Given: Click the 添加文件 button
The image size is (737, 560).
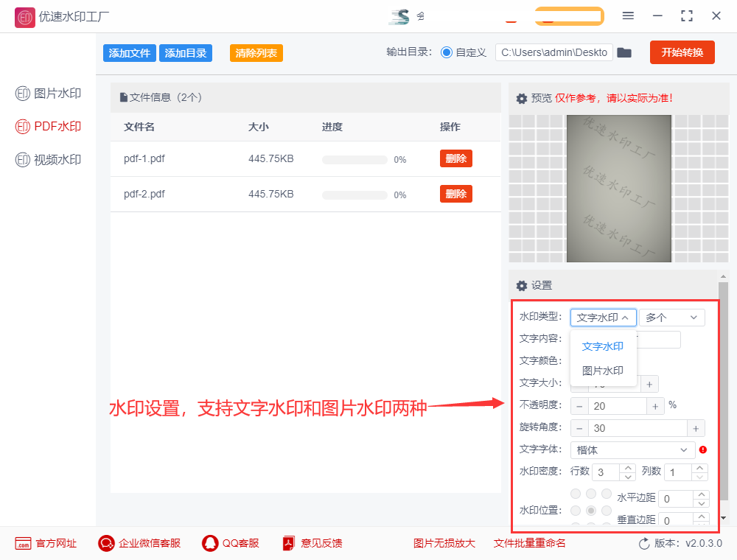Looking at the screenshot, I should point(129,53).
